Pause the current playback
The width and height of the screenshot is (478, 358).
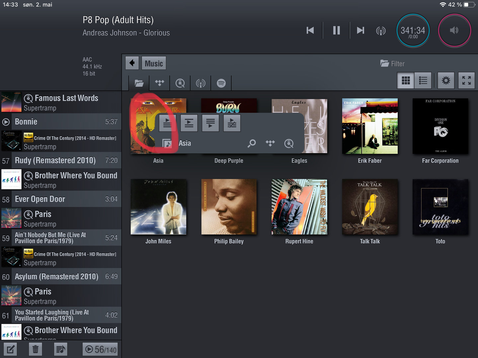point(336,30)
